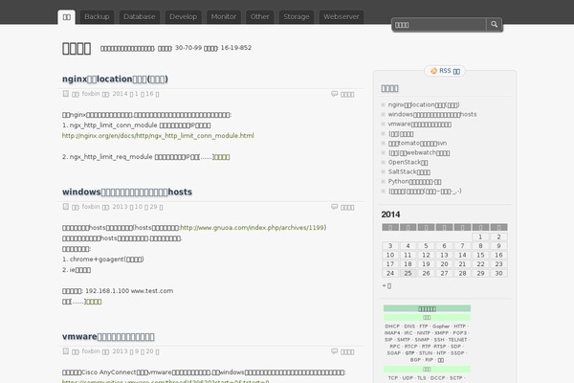Click comment bubble icon on vmware post
Image resolution: width=574 pixels, height=383 pixels.
[x=334, y=351]
